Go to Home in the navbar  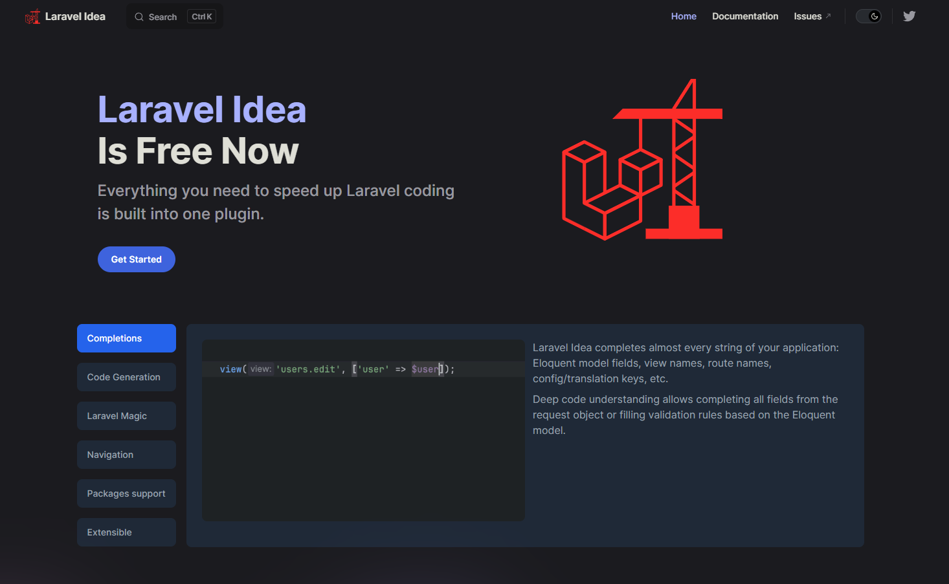[684, 16]
